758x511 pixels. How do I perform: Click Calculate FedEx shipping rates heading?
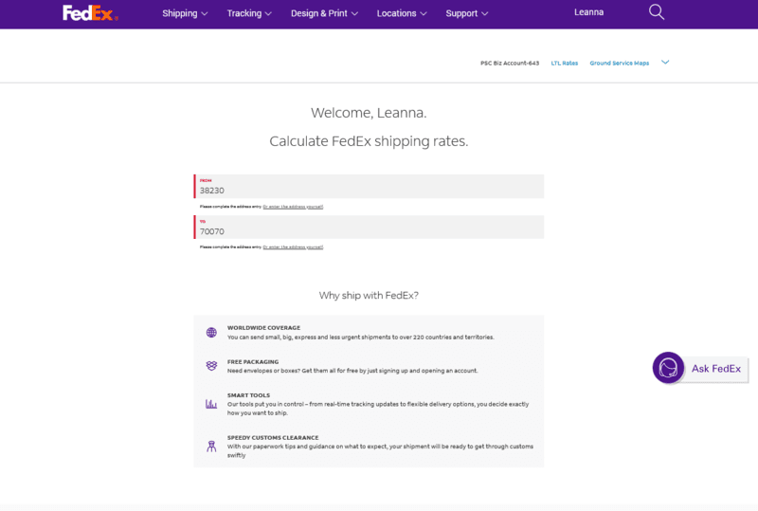pyautogui.click(x=369, y=141)
